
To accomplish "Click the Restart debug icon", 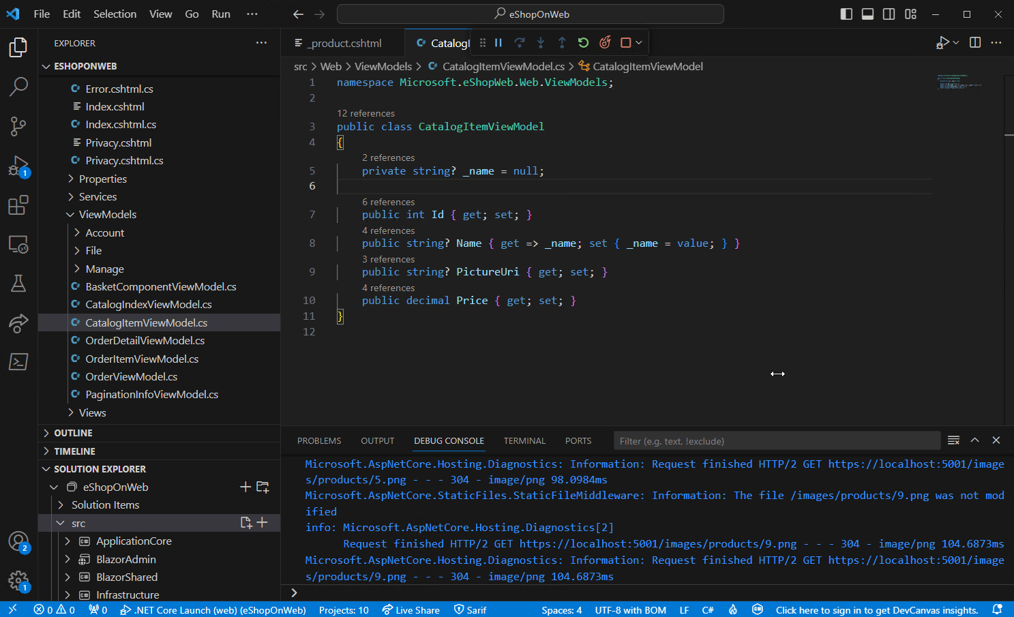I will (x=583, y=42).
